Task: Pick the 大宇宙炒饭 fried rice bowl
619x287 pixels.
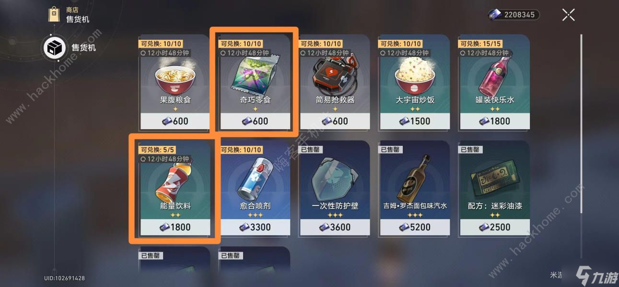Action: tap(414, 82)
